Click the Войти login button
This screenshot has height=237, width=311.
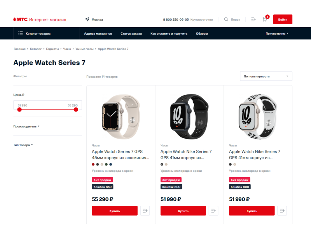coord(283,19)
